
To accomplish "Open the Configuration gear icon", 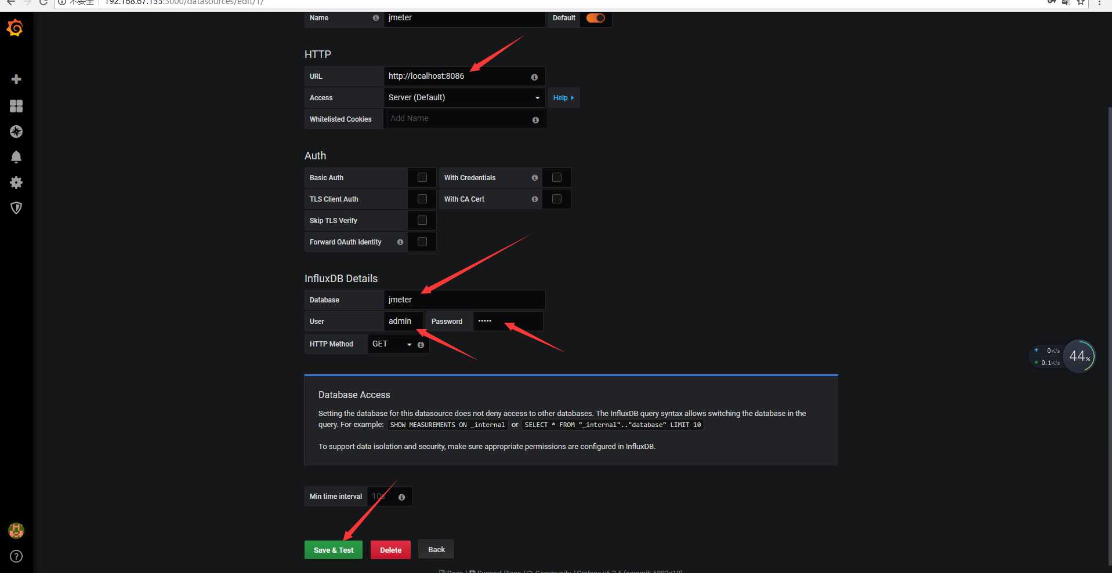I will (16, 183).
